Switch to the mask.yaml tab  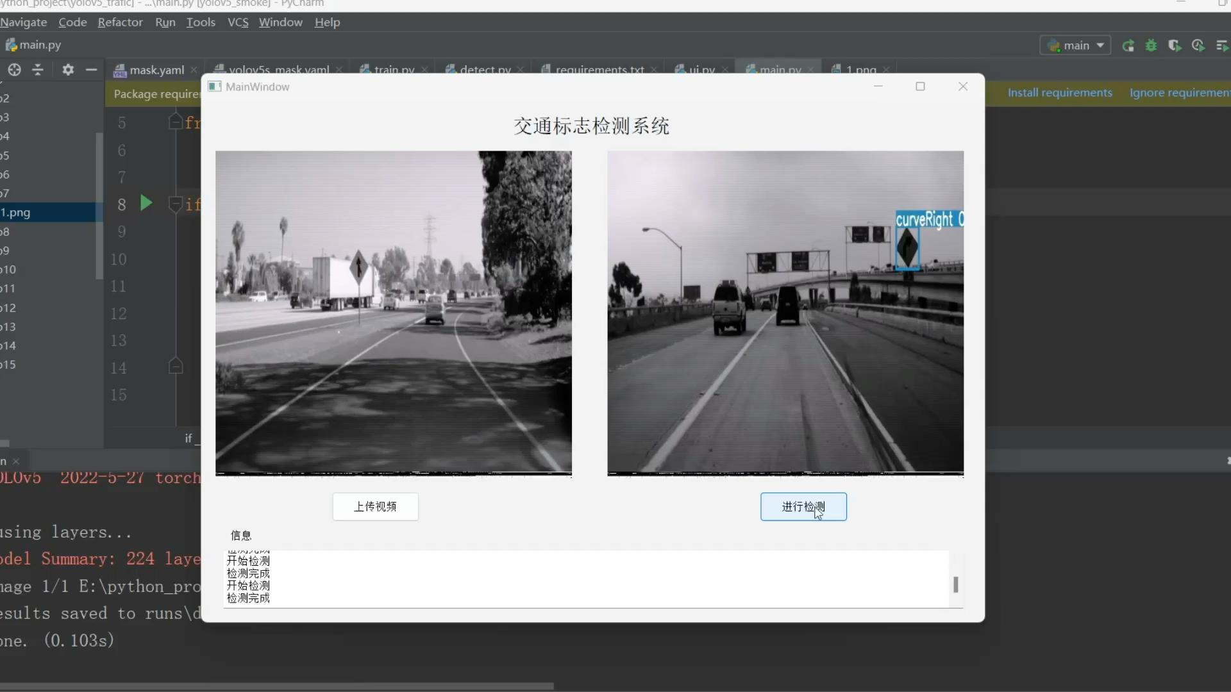(156, 70)
